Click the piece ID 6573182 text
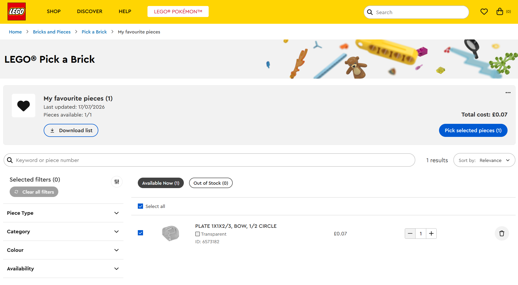Screen dimensions: 518x285 point(207,242)
